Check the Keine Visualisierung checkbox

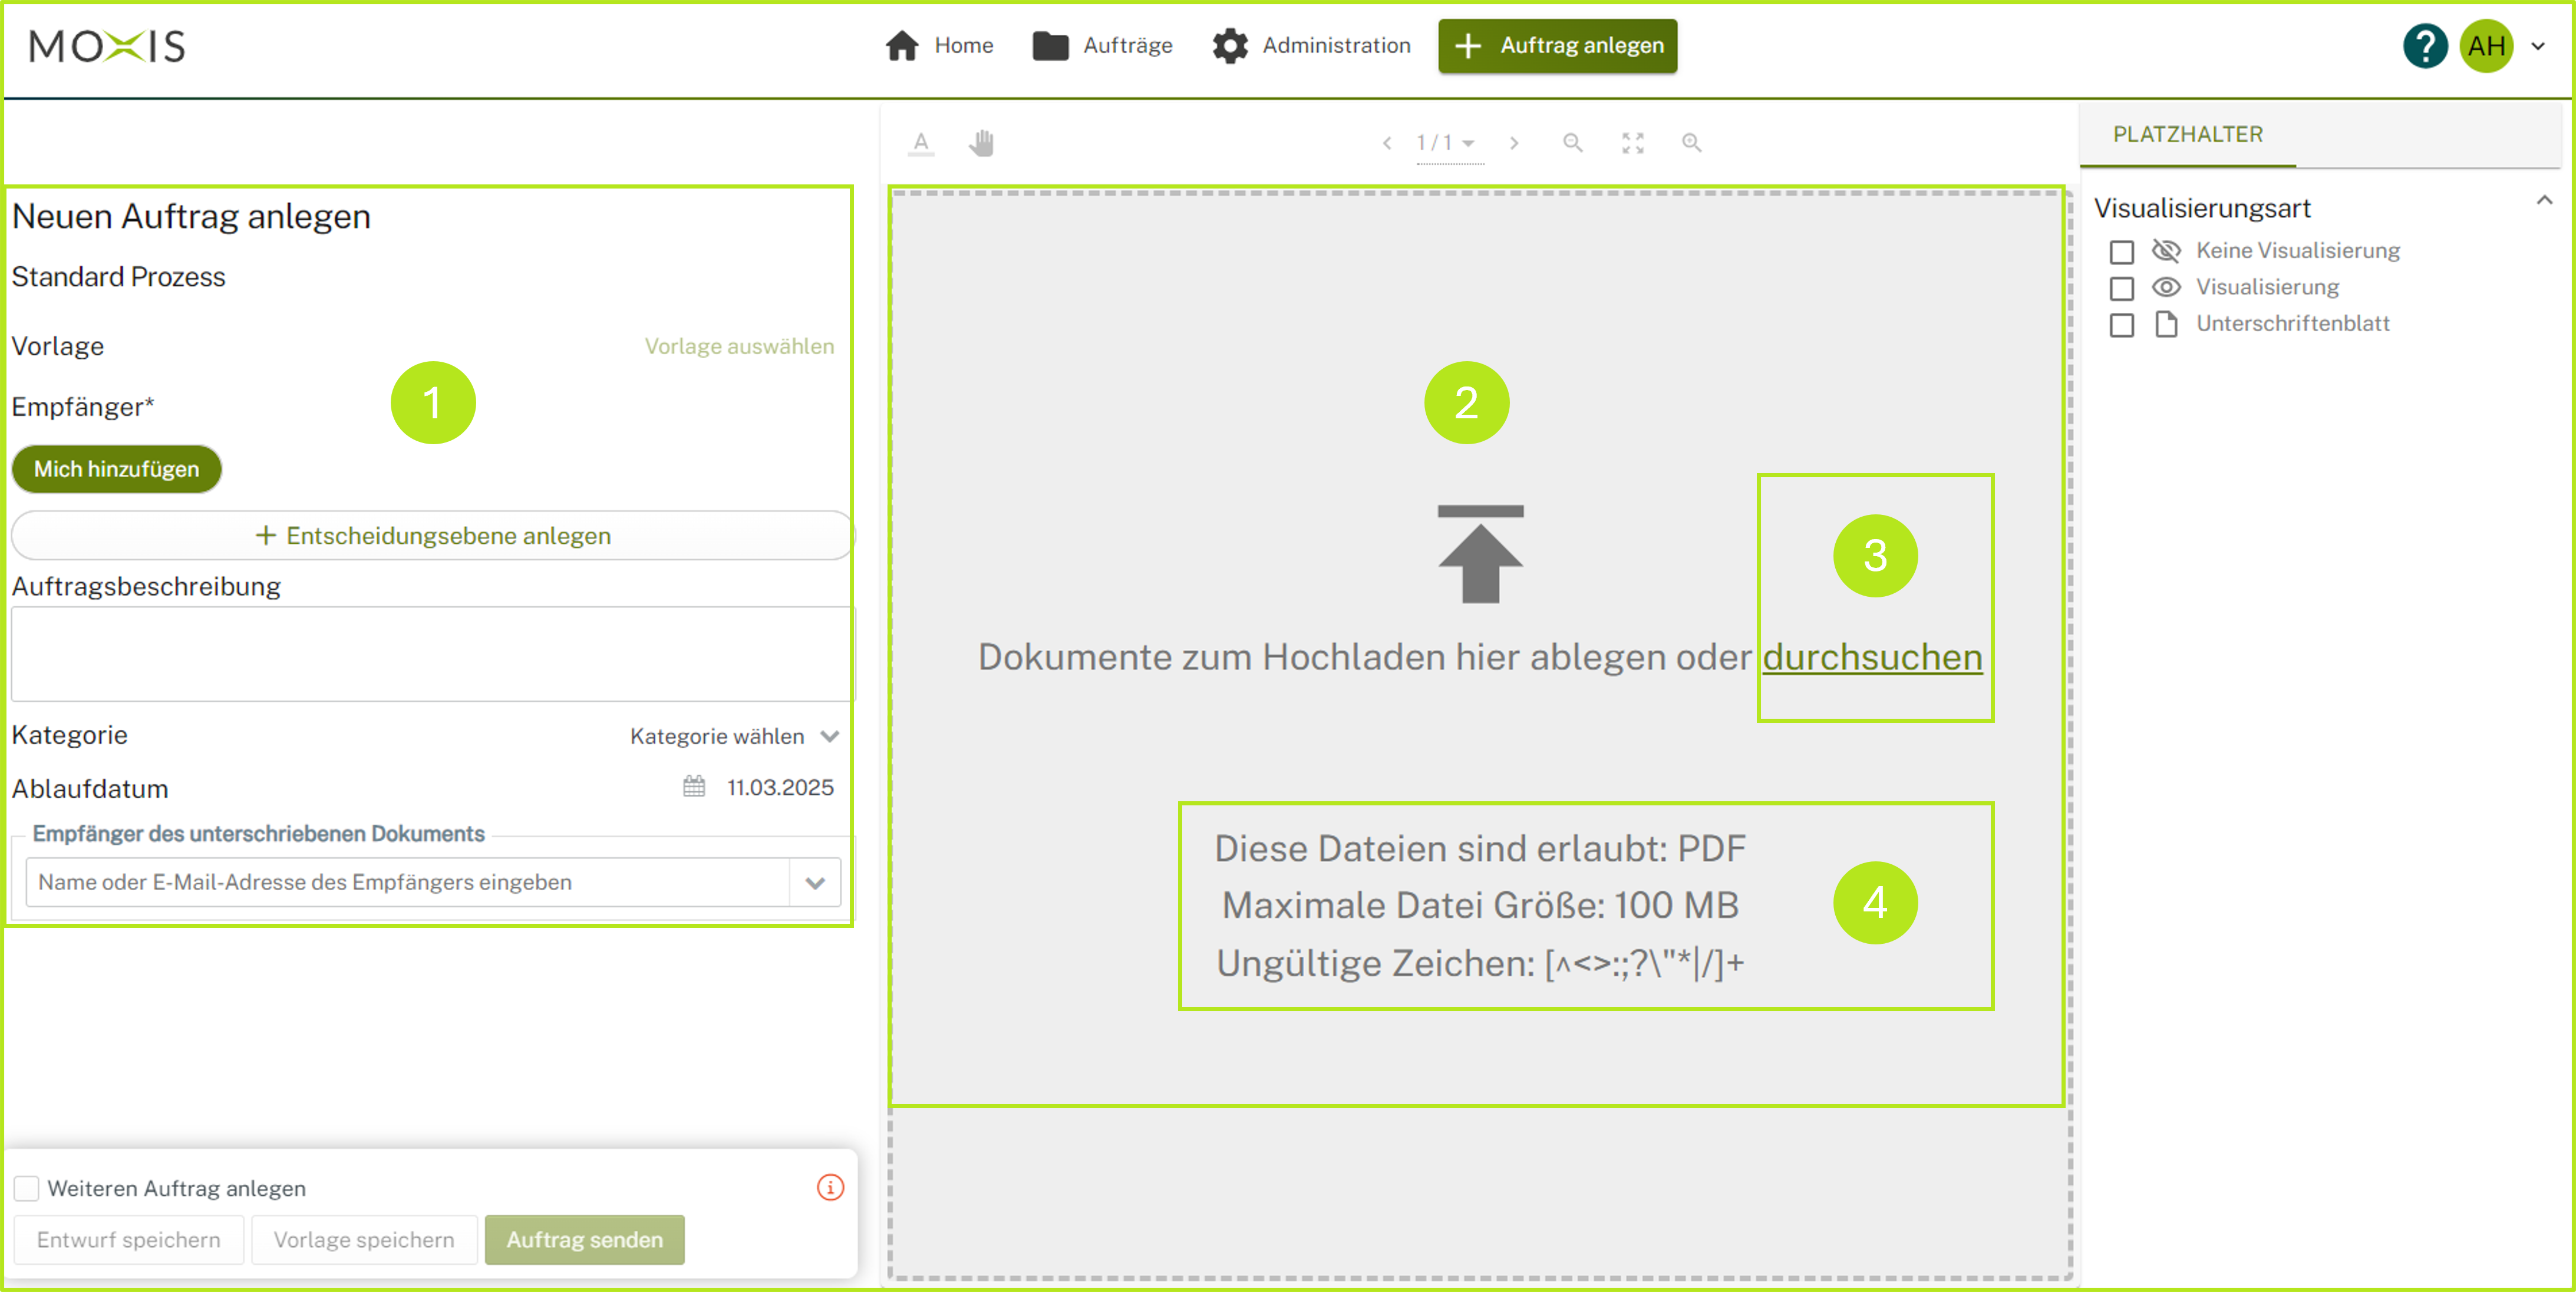(2121, 252)
